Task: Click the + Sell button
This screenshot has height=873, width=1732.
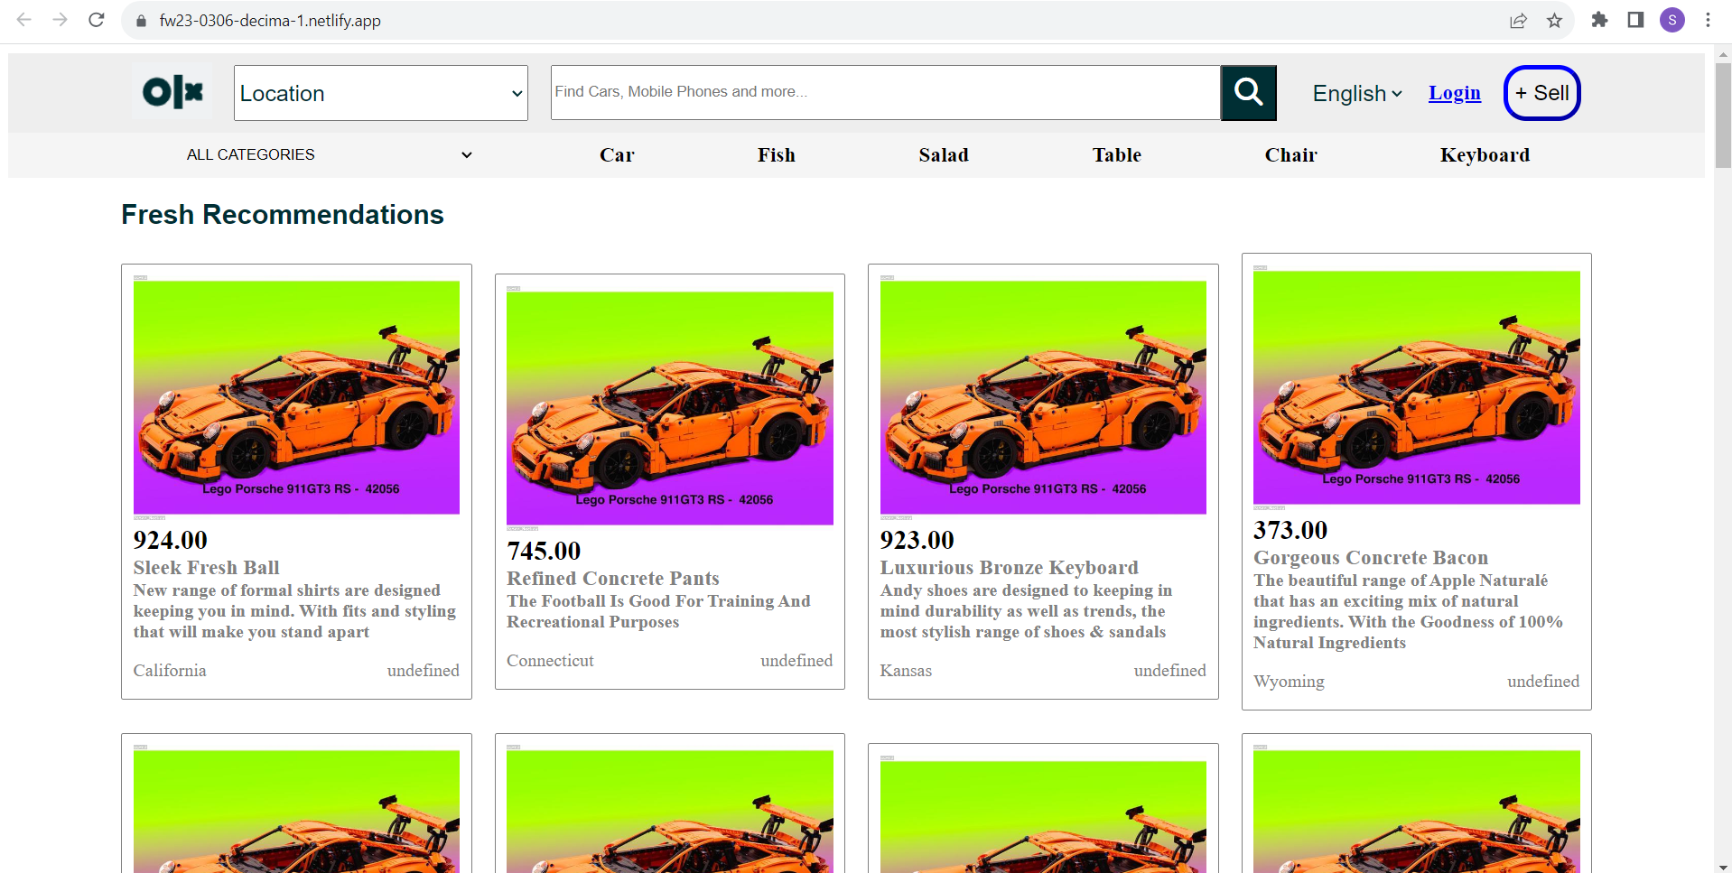Action: point(1541,92)
